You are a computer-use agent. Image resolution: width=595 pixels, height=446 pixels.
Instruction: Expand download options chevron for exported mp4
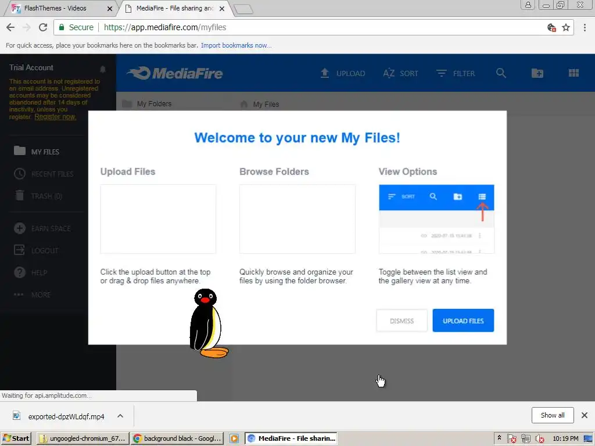[120, 416]
